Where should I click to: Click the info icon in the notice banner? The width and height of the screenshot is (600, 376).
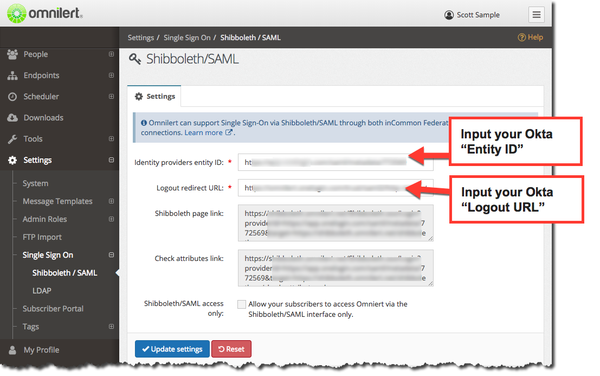[144, 123]
